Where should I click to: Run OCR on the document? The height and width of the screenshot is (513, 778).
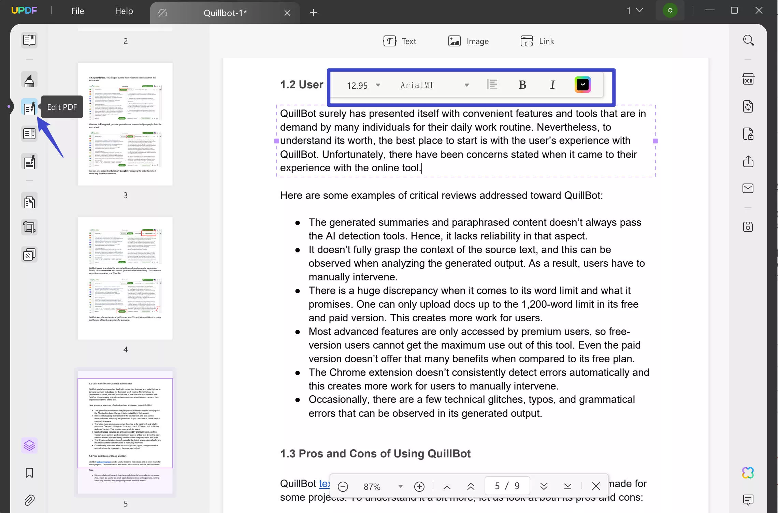click(748, 79)
